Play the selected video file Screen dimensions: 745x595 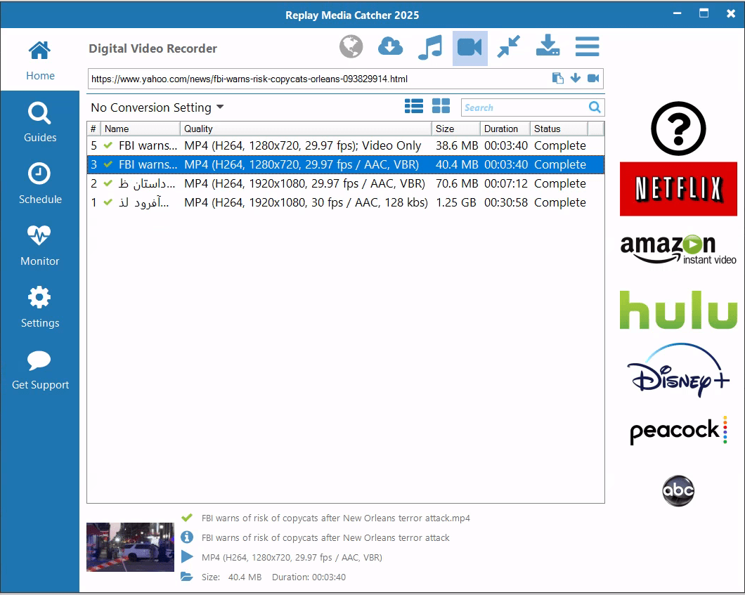pyautogui.click(x=187, y=557)
